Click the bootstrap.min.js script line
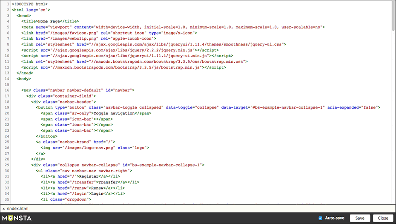The width and height of the screenshot is (396, 224). tap(123, 67)
